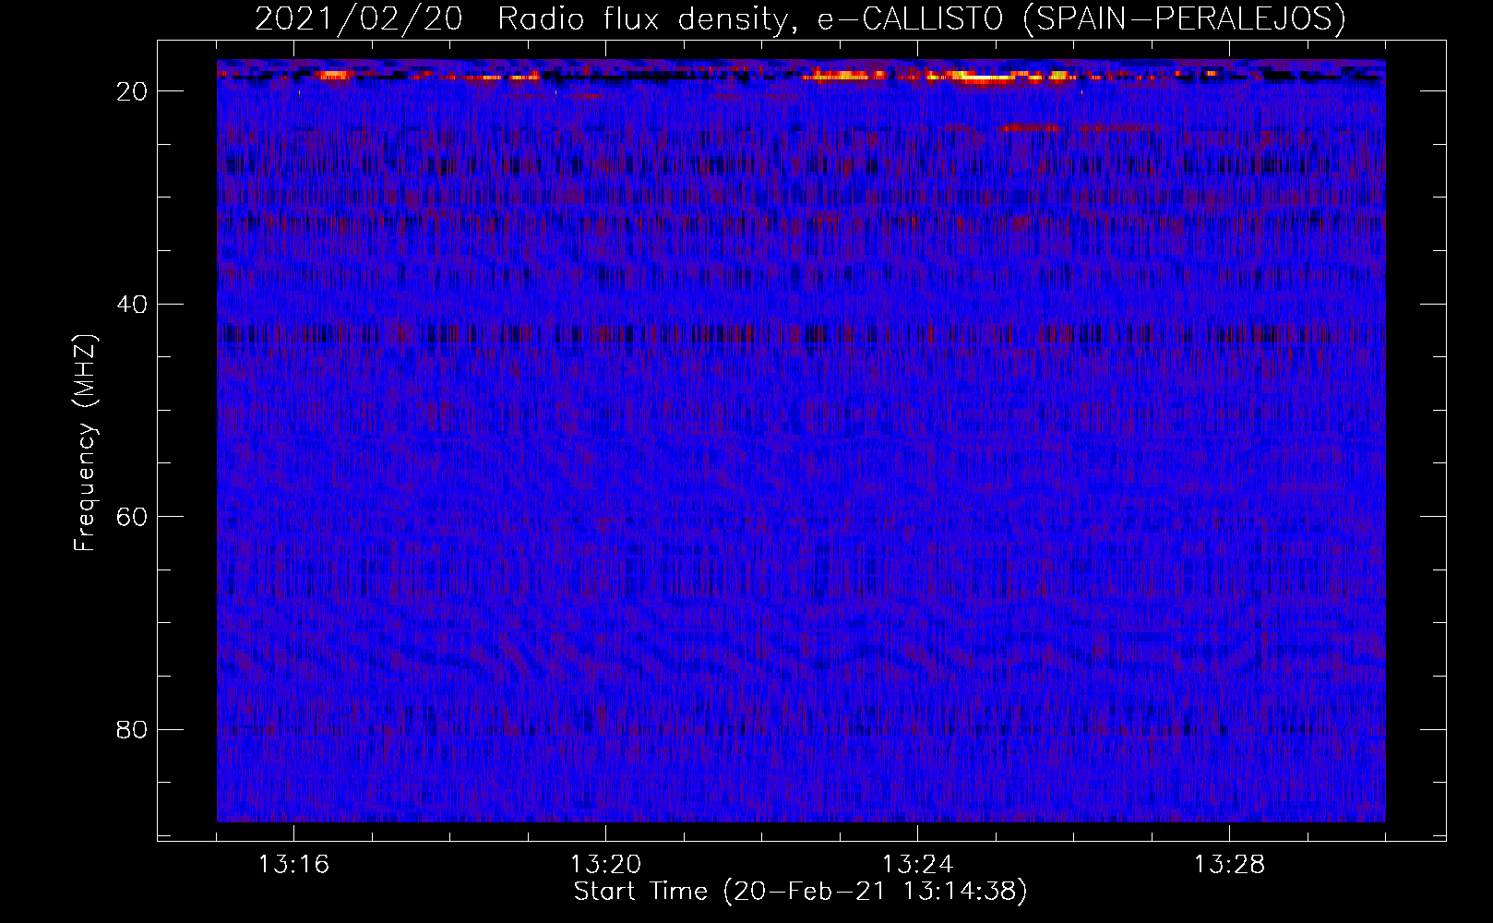Click the 20 MHz frequency tick label
Image resolution: width=1493 pixels, height=923 pixels.
[133, 91]
